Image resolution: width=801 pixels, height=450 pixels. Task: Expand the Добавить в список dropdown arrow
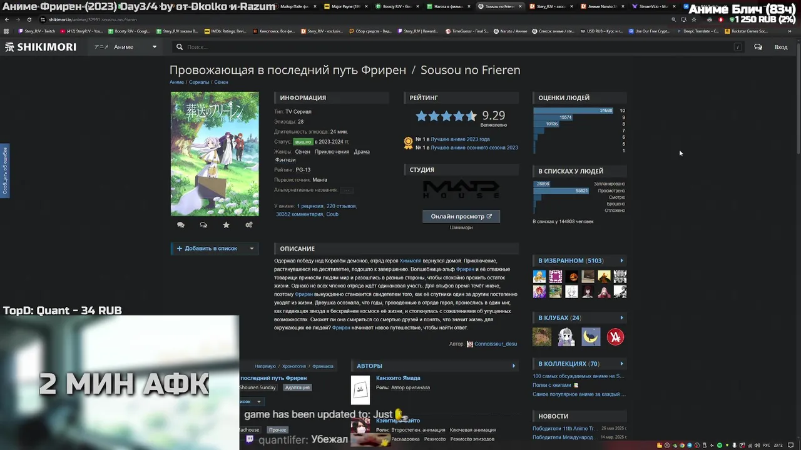pyautogui.click(x=252, y=248)
